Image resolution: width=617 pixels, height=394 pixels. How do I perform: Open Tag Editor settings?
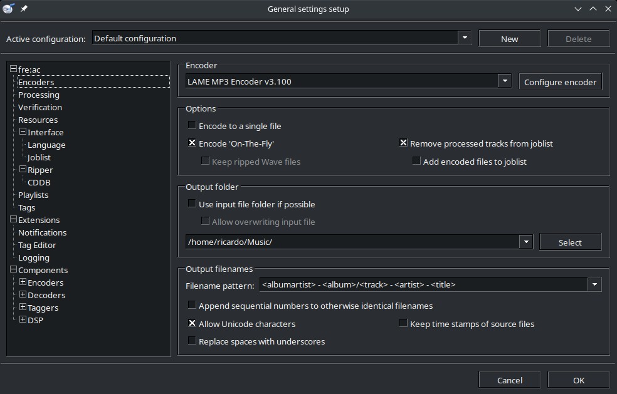[37, 246]
